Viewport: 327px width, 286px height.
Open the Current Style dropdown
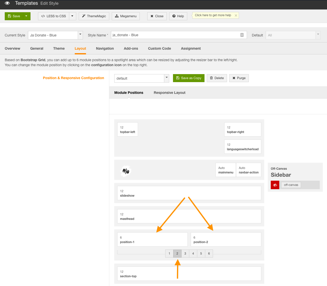coord(80,35)
